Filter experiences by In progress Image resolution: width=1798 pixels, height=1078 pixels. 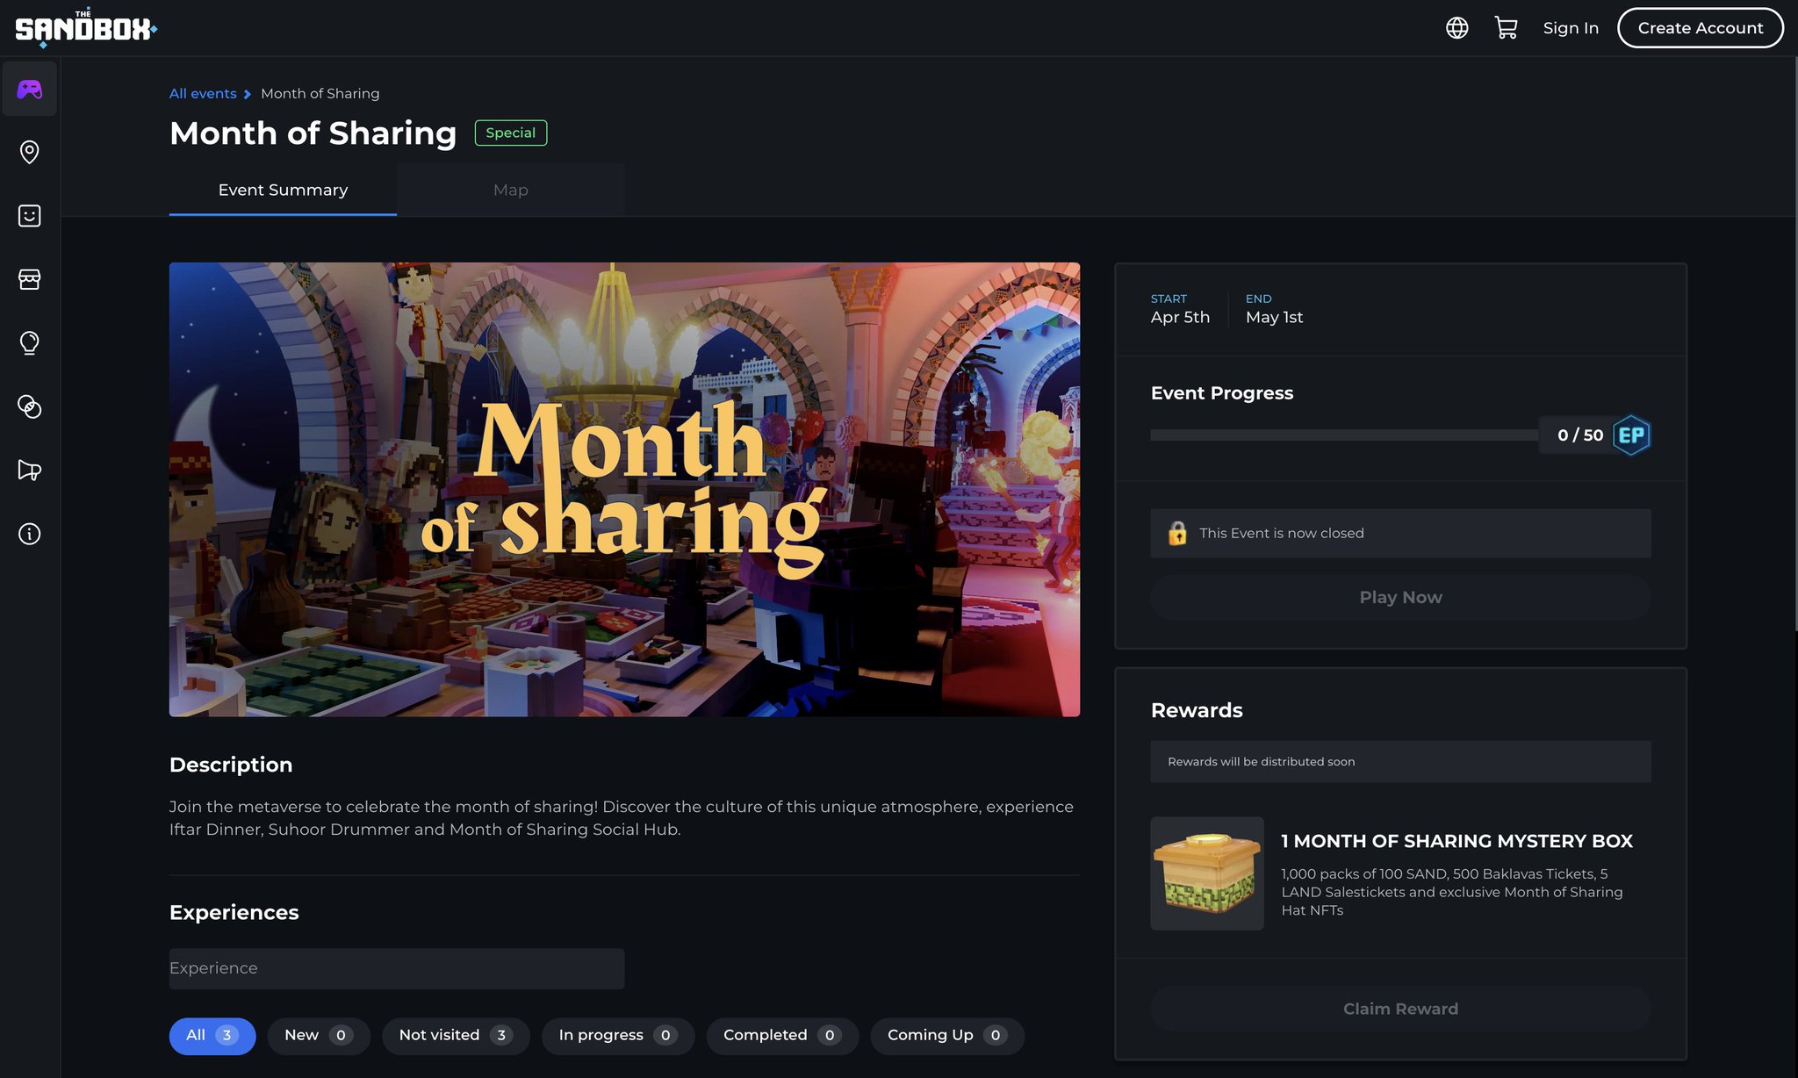(617, 1035)
